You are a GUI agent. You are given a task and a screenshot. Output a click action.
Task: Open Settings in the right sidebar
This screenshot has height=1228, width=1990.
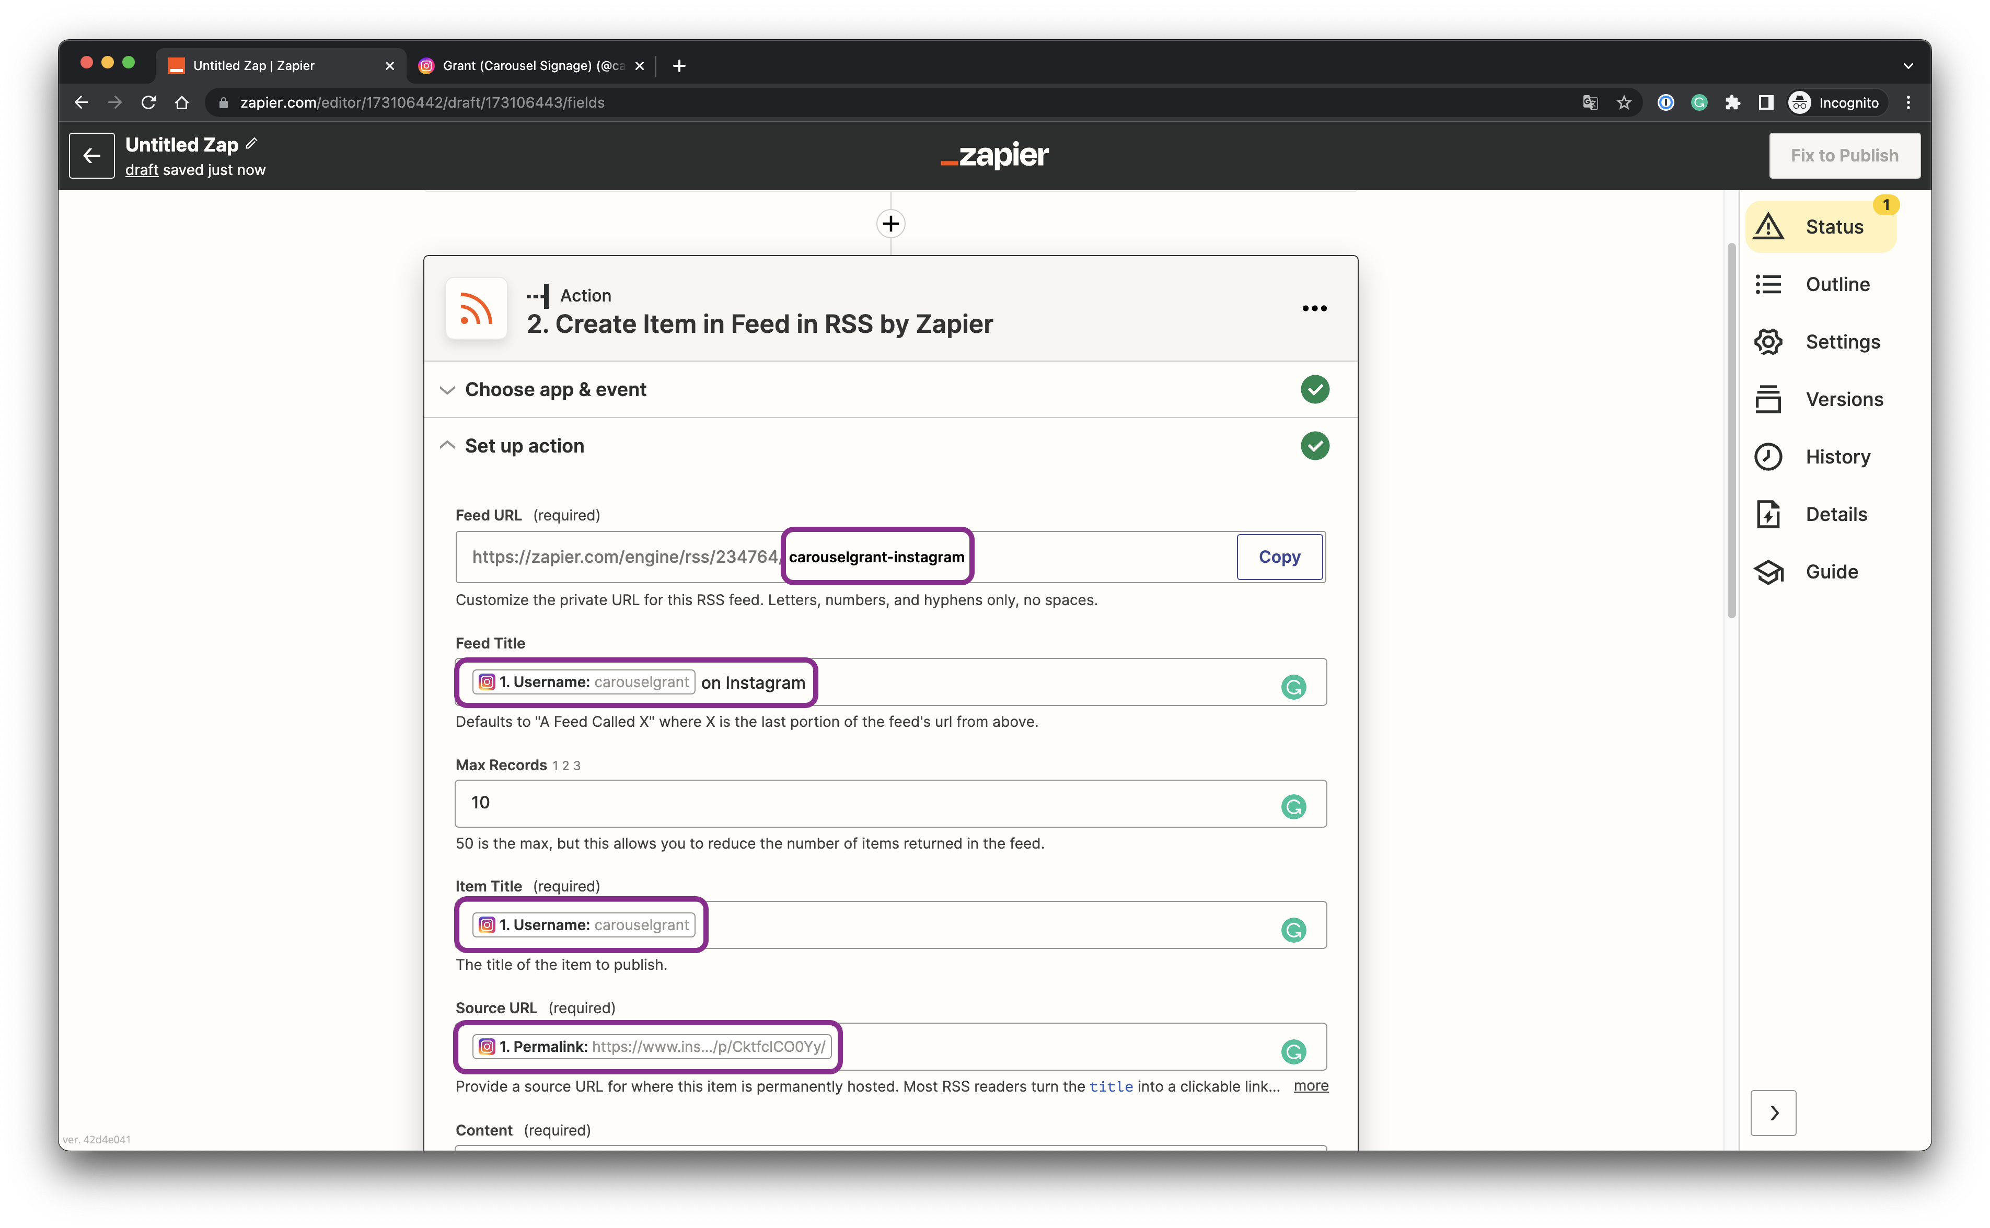pos(1817,342)
